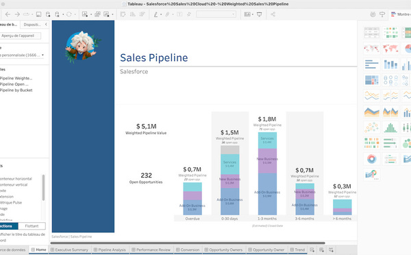Open dropdown arrow next to New worksheet icon
Screen dimensions: 411x255
(x=91, y=14)
